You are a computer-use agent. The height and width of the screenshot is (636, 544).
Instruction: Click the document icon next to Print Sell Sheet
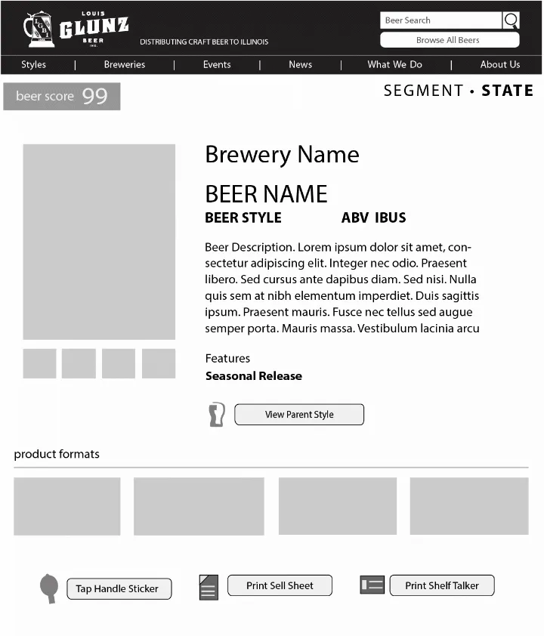[209, 586]
